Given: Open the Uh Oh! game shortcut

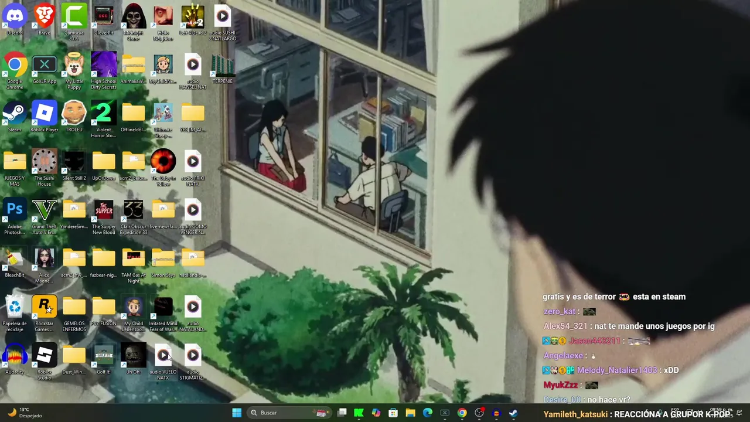Looking at the screenshot, I should coord(134,360).
